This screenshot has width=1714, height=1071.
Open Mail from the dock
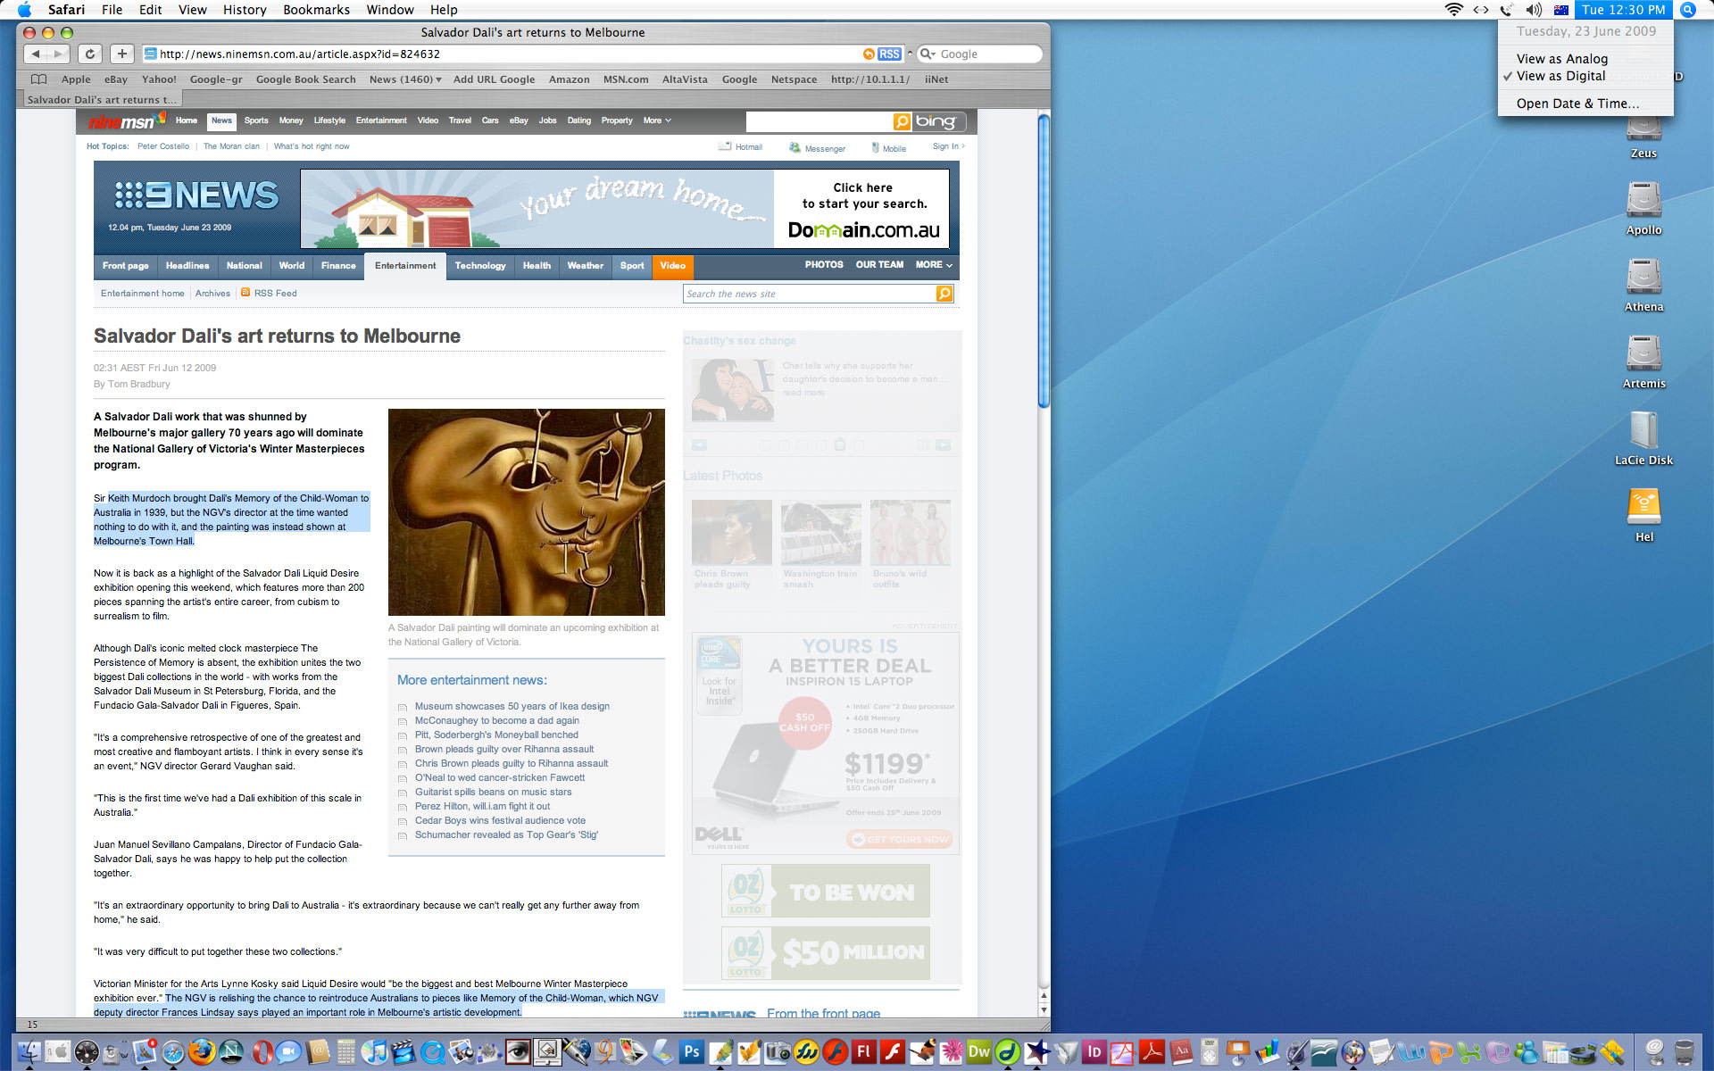pyautogui.click(x=144, y=1051)
